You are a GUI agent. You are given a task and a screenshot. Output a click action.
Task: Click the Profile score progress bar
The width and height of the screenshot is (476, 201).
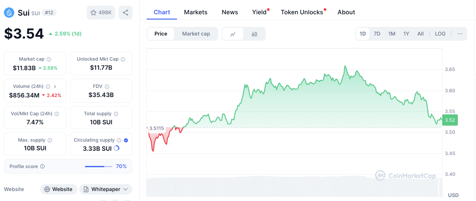[x=98, y=166]
